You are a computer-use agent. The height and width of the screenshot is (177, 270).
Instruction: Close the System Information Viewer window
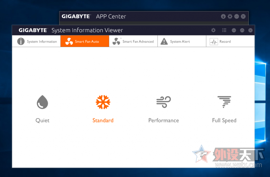250,30
